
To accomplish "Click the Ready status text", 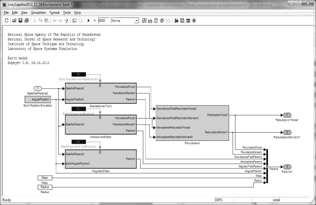I will point(7,200).
